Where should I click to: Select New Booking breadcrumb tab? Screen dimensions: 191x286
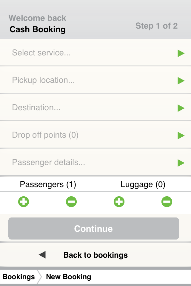tap(69, 277)
